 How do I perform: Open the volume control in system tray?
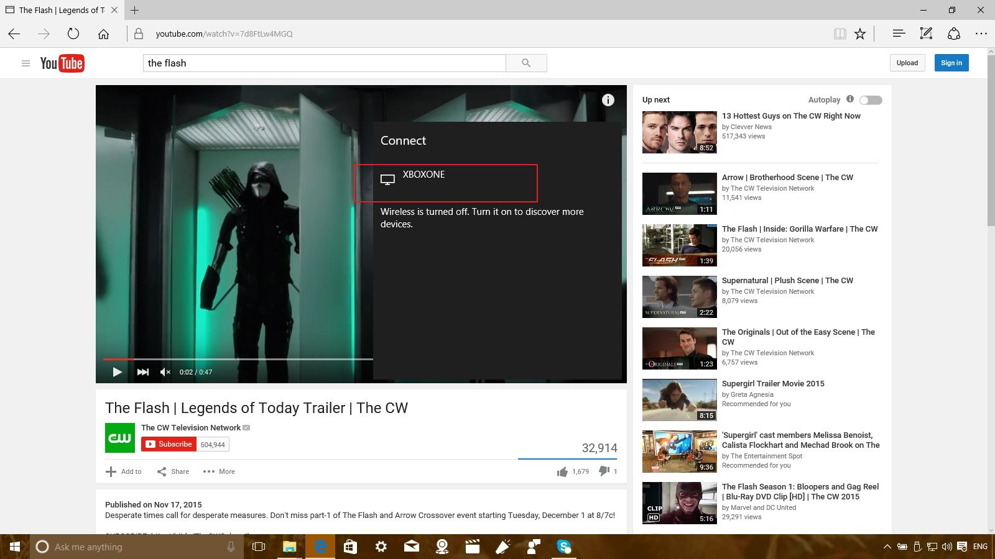[x=947, y=547]
